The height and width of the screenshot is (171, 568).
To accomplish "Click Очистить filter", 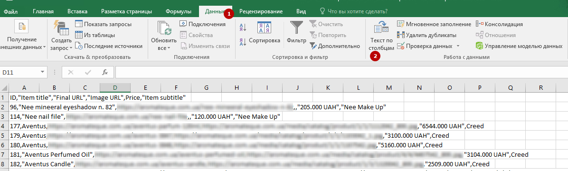I will pos(326,24).
